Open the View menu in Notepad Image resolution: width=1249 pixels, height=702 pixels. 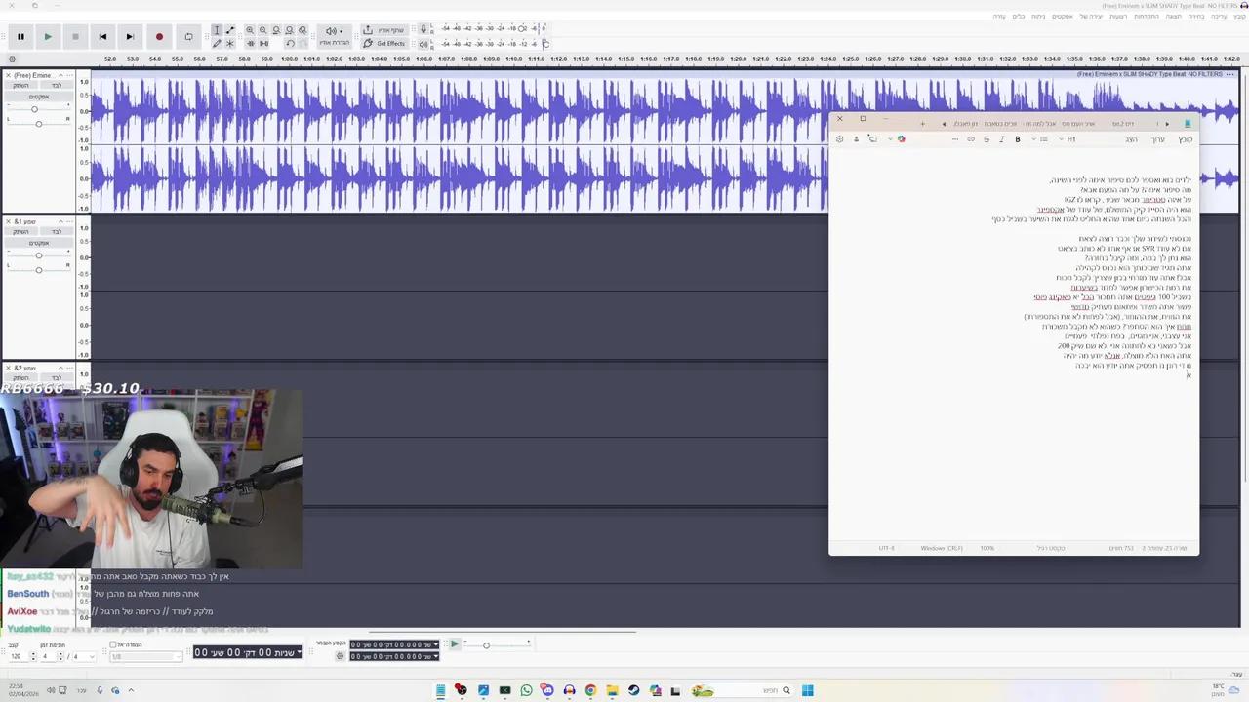coord(1132,139)
